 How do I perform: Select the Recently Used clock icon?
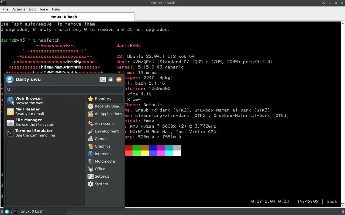[91, 106]
